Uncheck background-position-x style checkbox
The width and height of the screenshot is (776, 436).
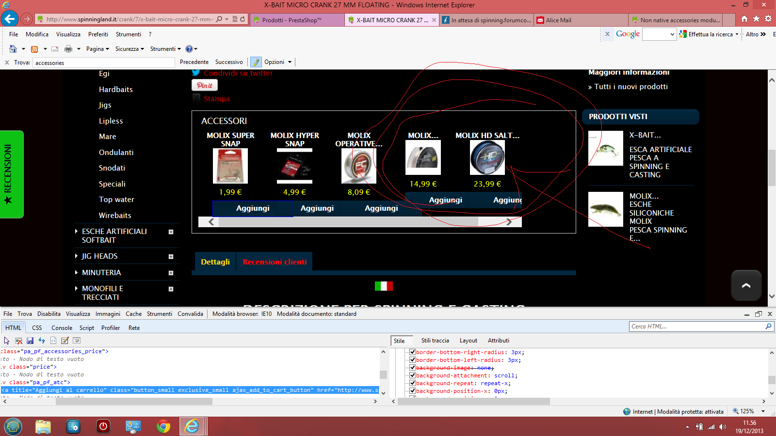(x=412, y=391)
